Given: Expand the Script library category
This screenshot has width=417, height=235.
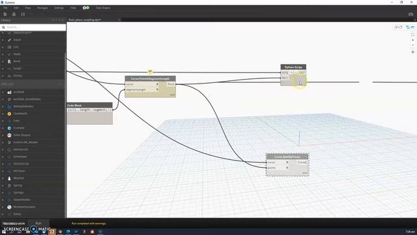Looking at the screenshot, I should [x=3, y=69].
